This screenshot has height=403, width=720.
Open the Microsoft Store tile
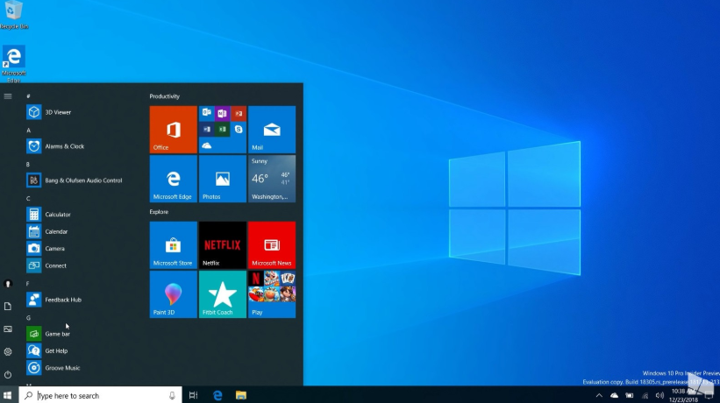[173, 244]
